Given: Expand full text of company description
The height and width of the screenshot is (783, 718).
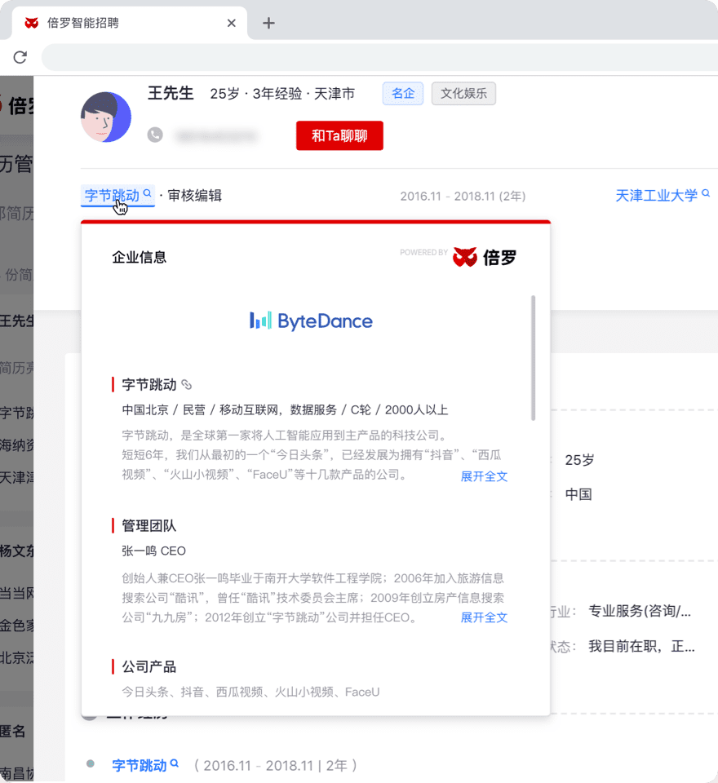Looking at the screenshot, I should pos(484,476).
